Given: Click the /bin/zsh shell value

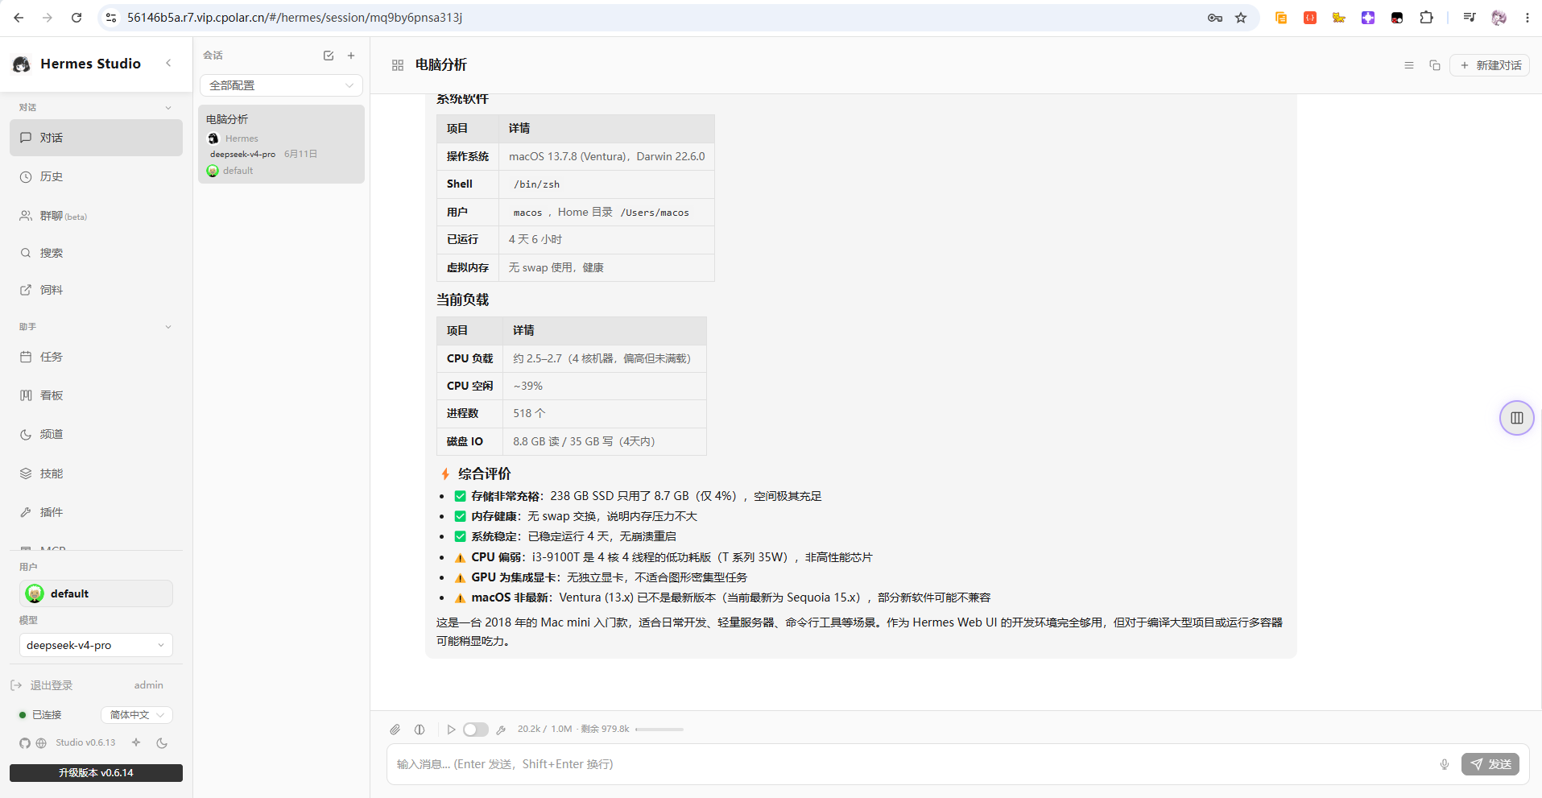Looking at the screenshot, I should coord(536,184).
